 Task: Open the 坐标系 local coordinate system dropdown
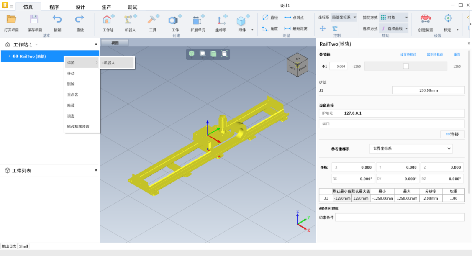[x=344, y=18]
